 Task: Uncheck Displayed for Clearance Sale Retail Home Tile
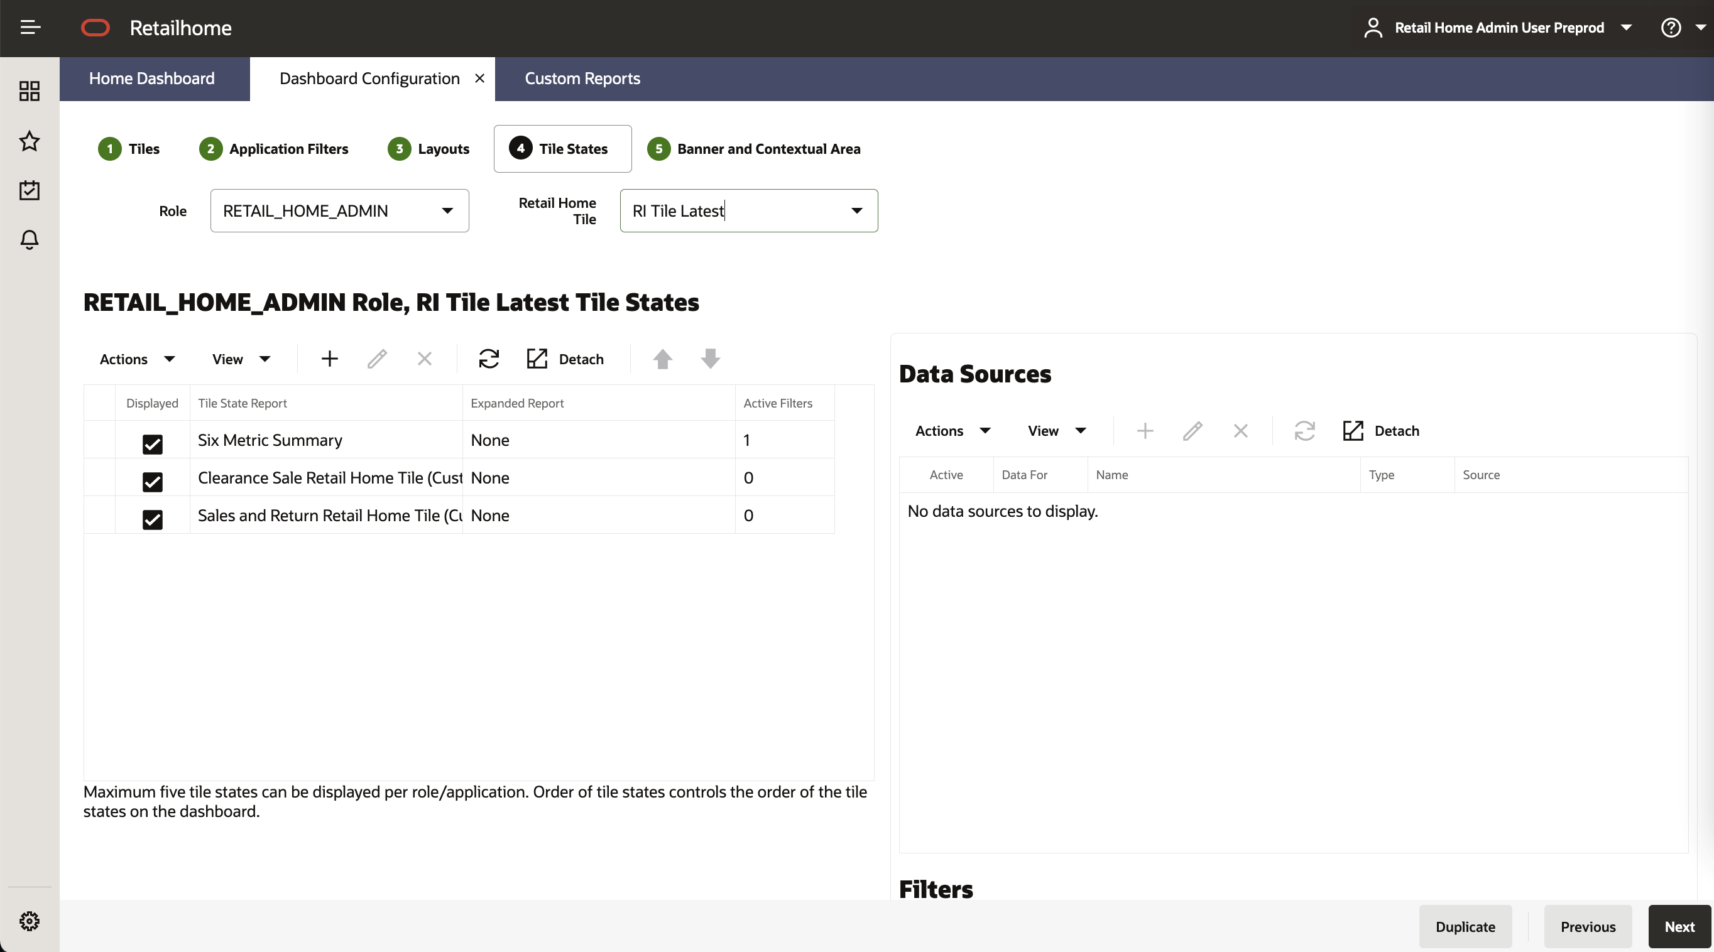point(153,481)
